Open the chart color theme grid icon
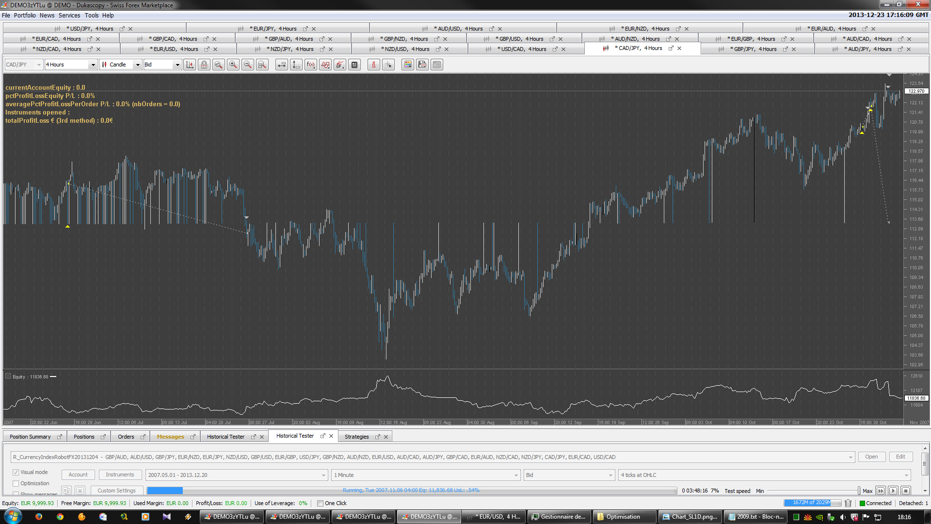 (408, 65)
